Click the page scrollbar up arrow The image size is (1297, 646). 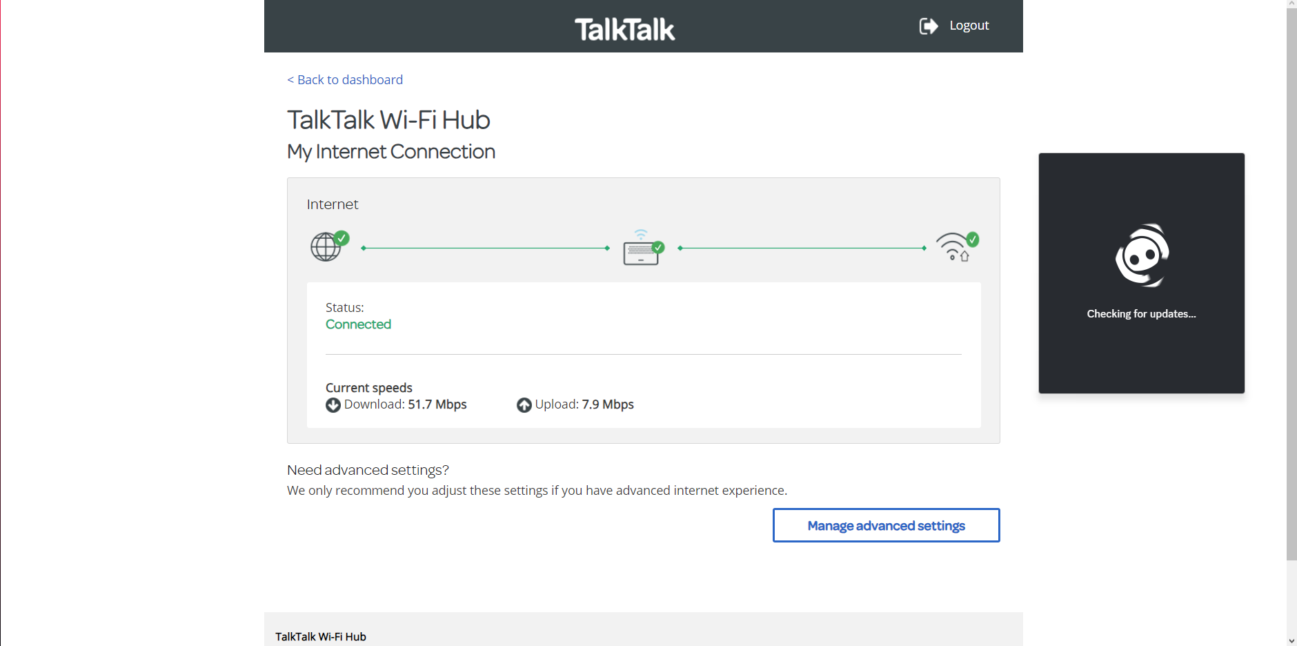tap(1291, 4)
